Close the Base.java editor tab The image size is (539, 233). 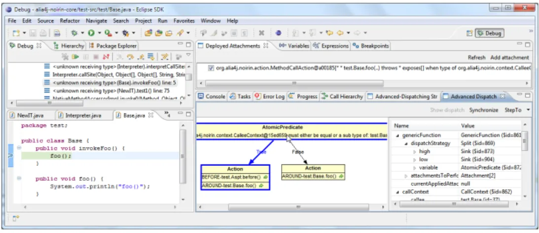click(x=150, y=116)
